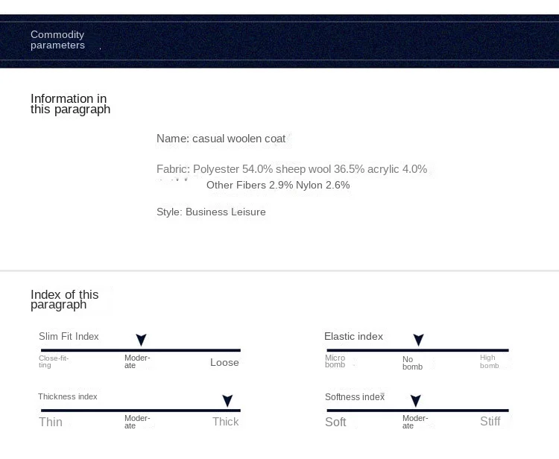Click the Softness index arrow marker
This screenshot has height=459, width=559.
415,402
